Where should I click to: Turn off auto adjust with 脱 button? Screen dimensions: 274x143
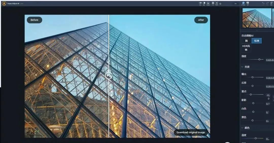[246, 41]
